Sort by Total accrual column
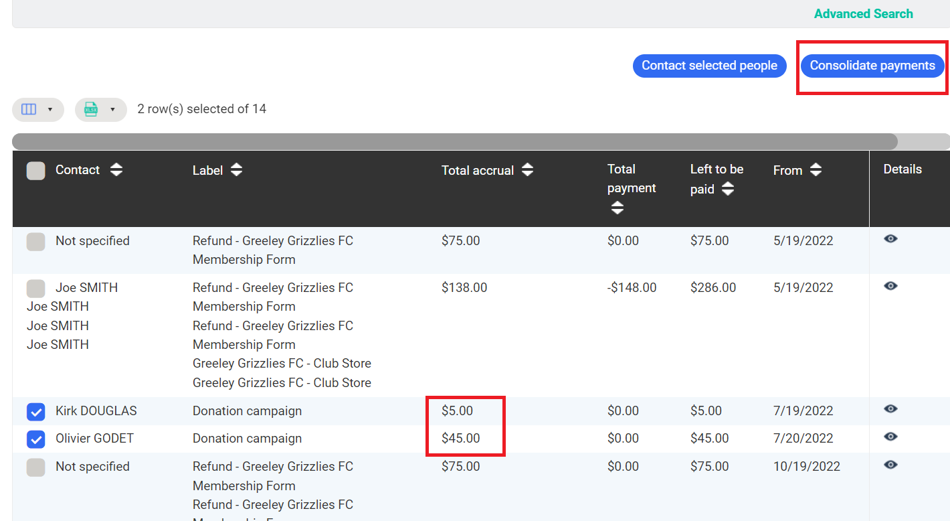The image size is (950, 521). tap(527, 170)
